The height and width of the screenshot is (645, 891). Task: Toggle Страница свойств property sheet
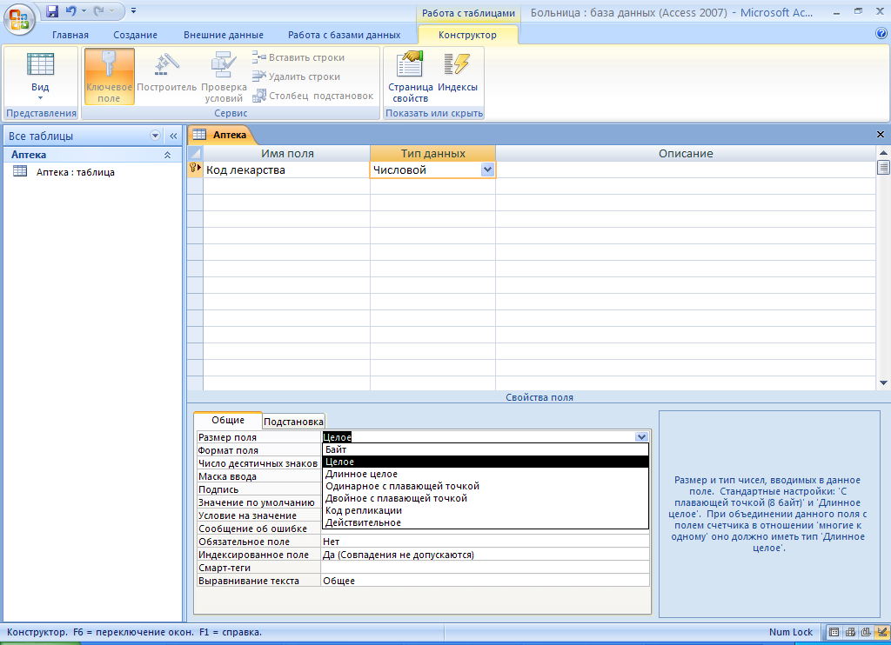411,76
